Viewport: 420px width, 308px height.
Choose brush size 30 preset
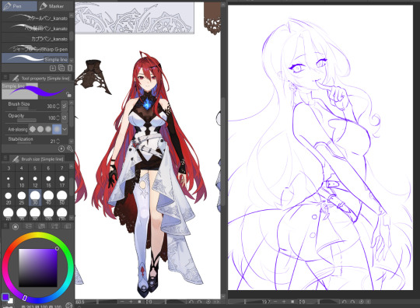point(35,198)
